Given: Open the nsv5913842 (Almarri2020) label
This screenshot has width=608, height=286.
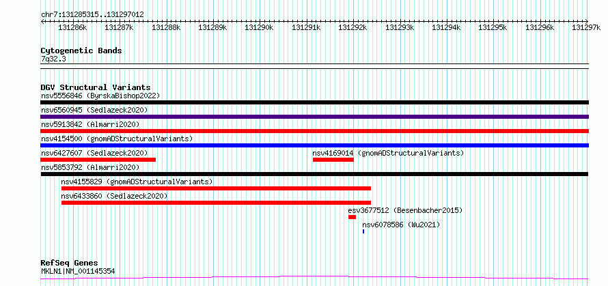Looking at the screenshot, I should 90,124.
